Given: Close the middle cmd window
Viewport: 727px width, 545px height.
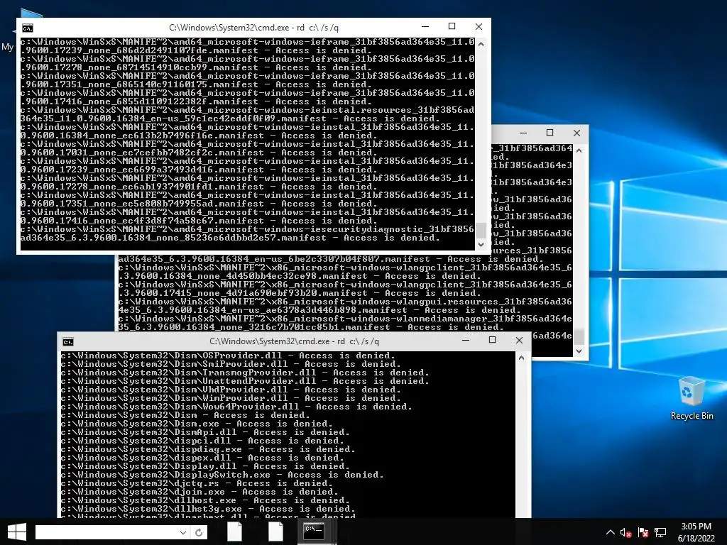Looking at the screenshot, I should coord(576,133).
